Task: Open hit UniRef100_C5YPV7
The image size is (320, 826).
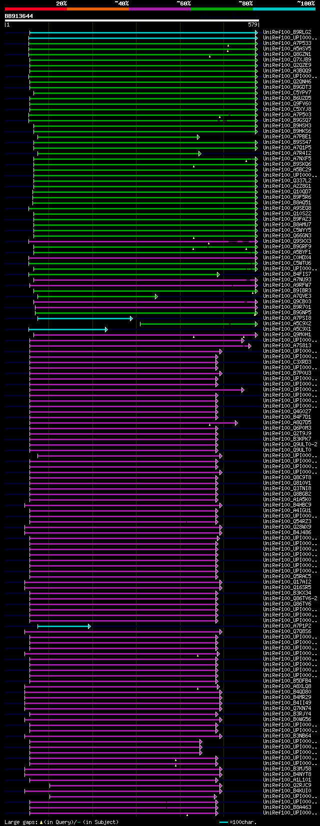Action: click(x=287, y=93)
